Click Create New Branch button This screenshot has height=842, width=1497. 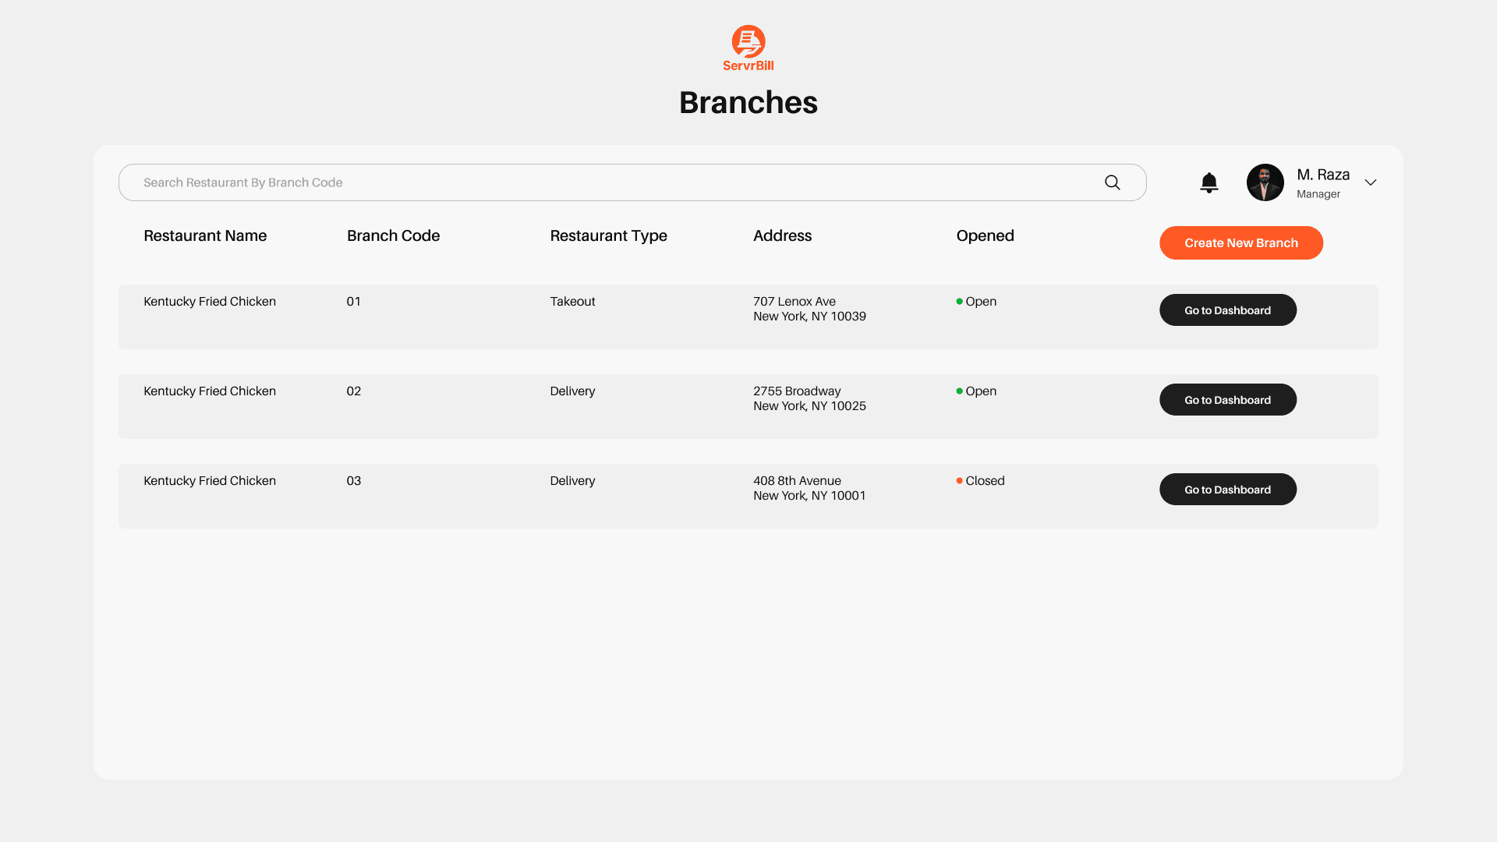pyautogui.click(x=1240, y=243)
